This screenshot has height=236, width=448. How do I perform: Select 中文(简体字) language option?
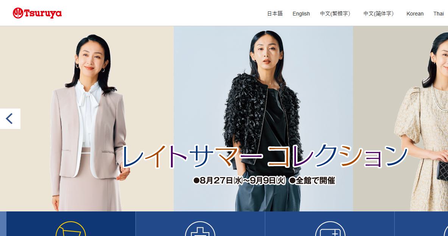pyautogui.click(x=379, y=14)
